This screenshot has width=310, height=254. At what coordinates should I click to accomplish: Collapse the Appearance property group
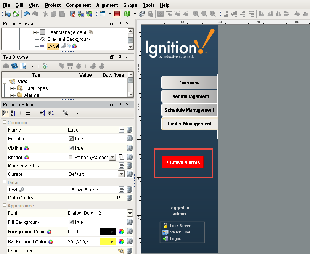coord(4,206)
